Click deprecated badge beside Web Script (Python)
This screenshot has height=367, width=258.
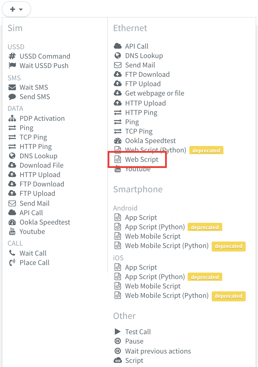coord(206,150)
